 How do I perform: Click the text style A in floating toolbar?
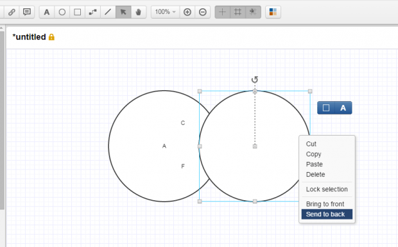[x=343, y=108]
